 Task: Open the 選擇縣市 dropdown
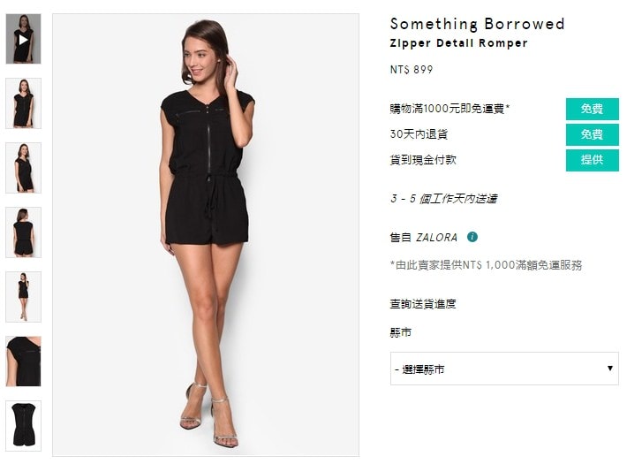pos(504,369)
